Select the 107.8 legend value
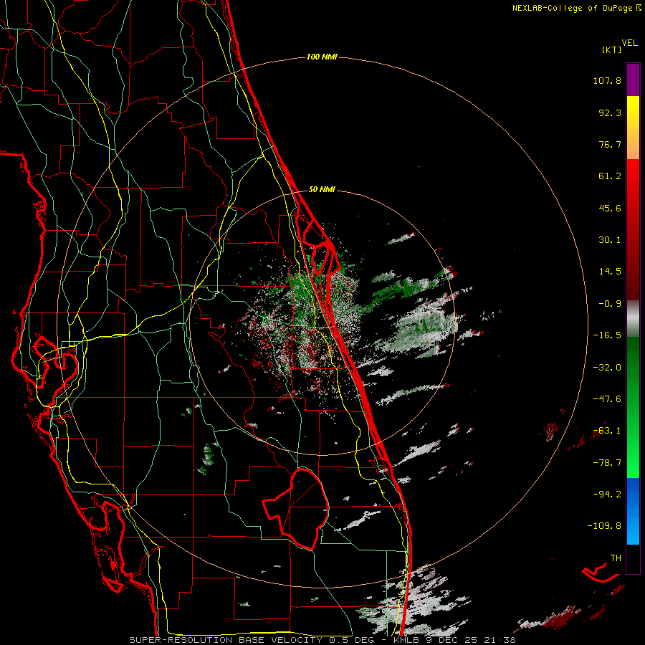 click(x=607, y=80)
